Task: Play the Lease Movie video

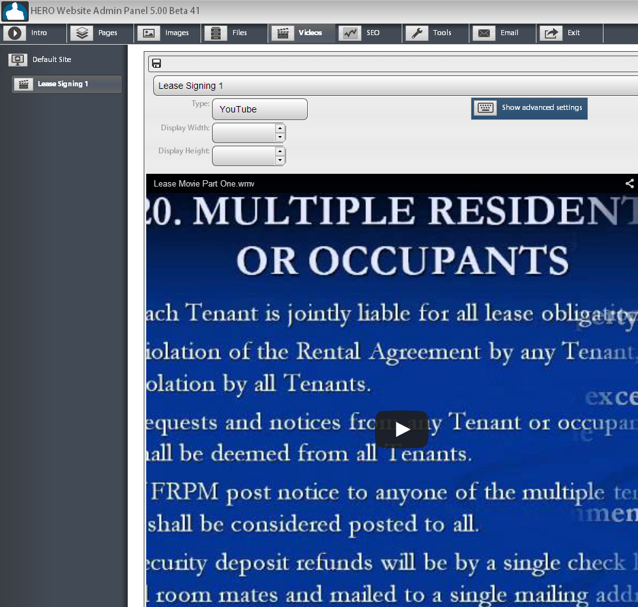Action: click(x=401, y=429)
